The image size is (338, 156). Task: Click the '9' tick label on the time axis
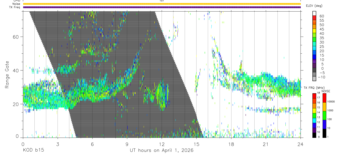point(127,144)
